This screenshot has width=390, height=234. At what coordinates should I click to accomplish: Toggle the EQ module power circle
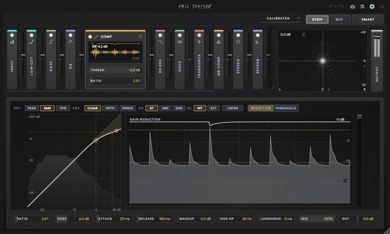coord(71,35)
